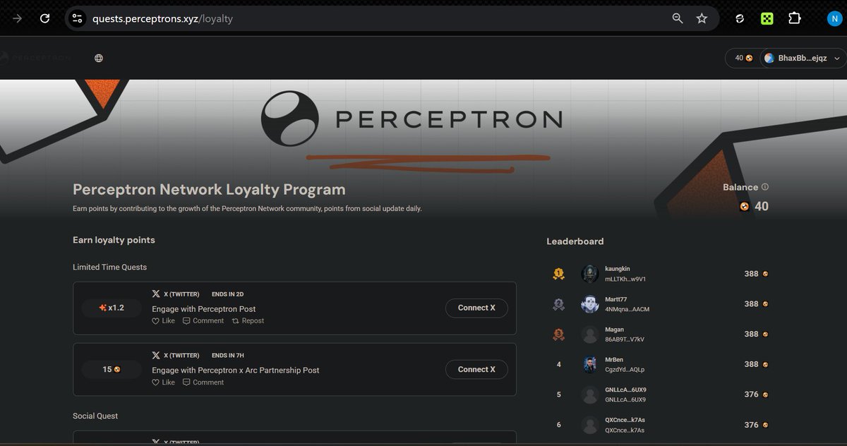Image resolution: width=847 pixels, height=446 pixels.
Task: Click the 15 points reward badge
Action: tap(112, 369)
